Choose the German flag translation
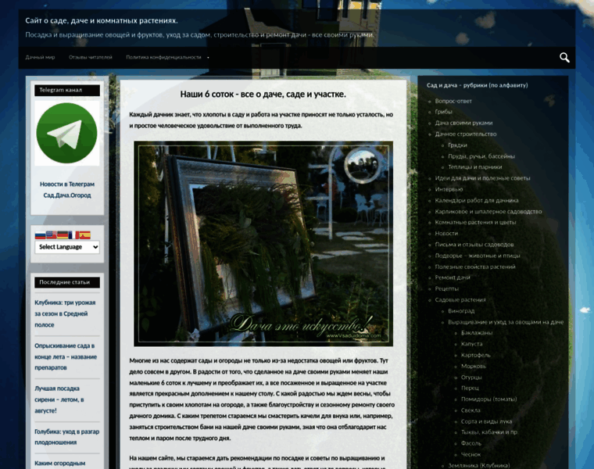 click(62, 234)
